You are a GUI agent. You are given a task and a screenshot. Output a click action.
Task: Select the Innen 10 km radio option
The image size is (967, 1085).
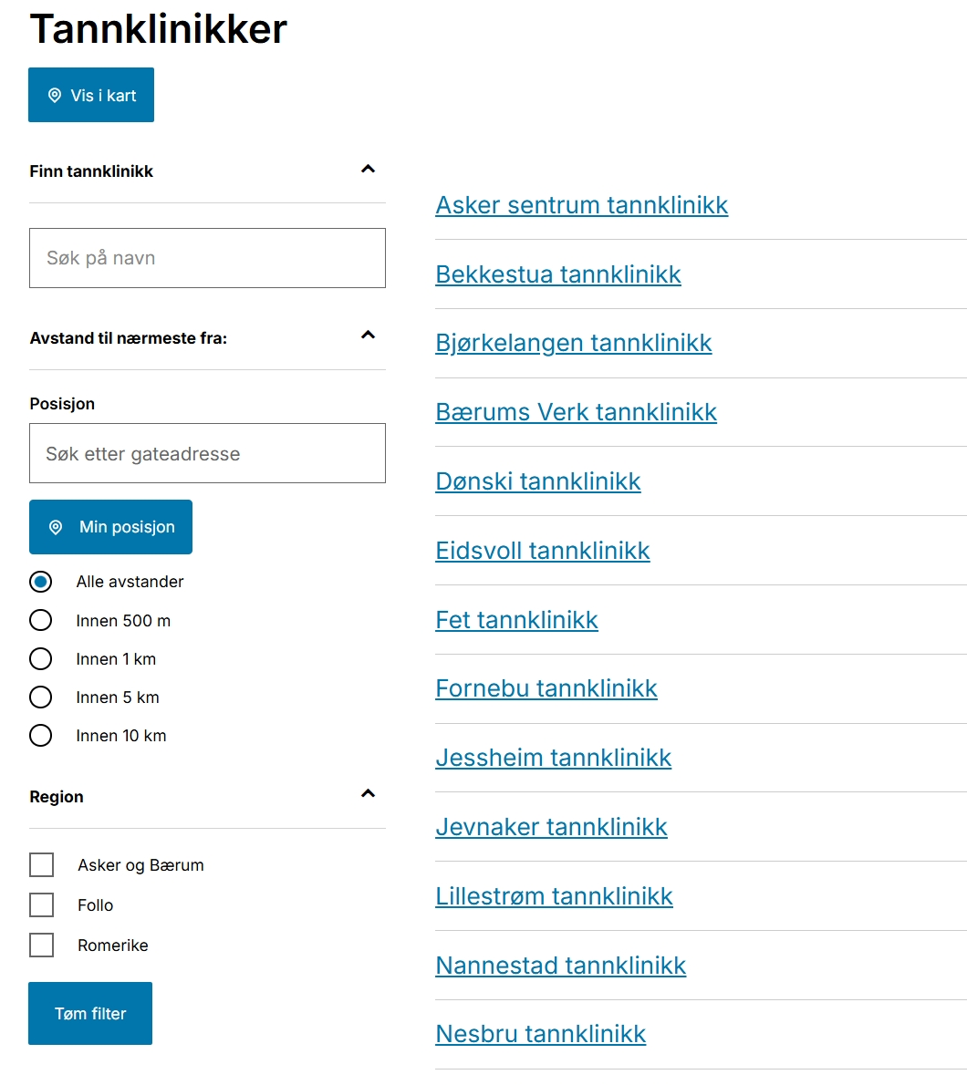click(x=41, y=736)
